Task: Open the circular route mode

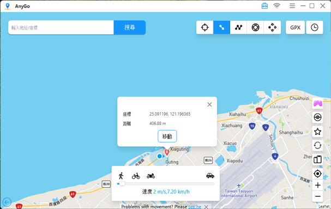Action: click(x=255, y=27)
